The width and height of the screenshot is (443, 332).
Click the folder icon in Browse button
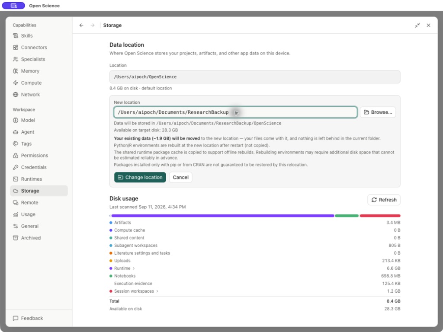point(366,112)
